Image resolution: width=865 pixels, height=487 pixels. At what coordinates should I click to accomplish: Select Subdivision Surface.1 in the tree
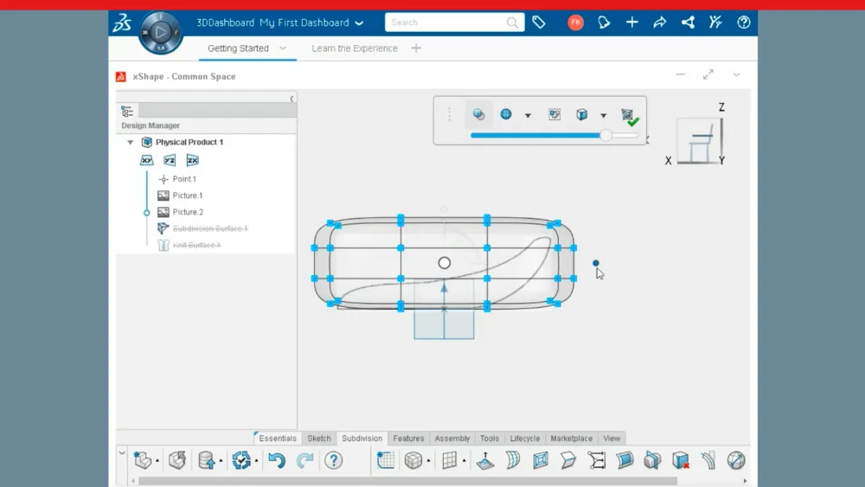[x=210, y=228]
